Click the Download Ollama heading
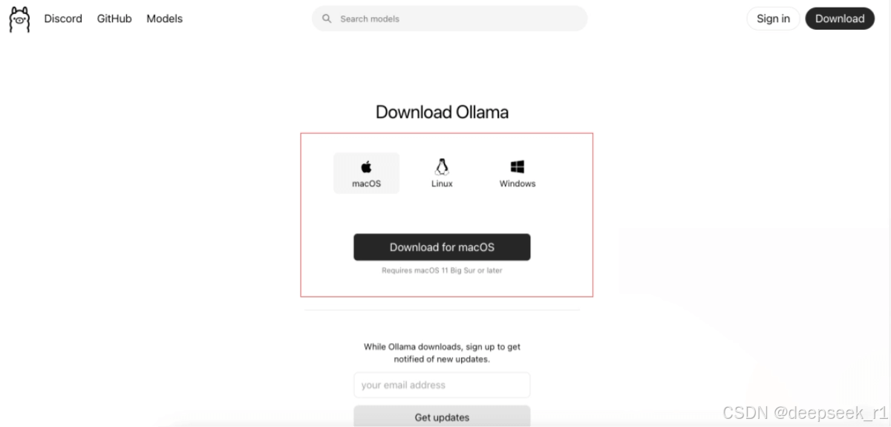Viewport: 891px width, 427px height. click(442, 113)
